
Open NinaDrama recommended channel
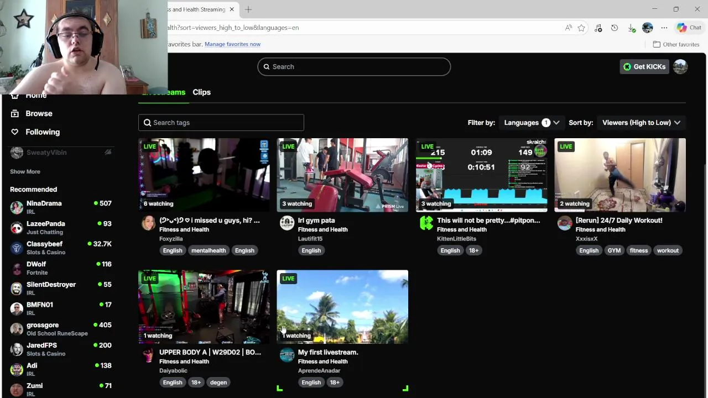61,207
